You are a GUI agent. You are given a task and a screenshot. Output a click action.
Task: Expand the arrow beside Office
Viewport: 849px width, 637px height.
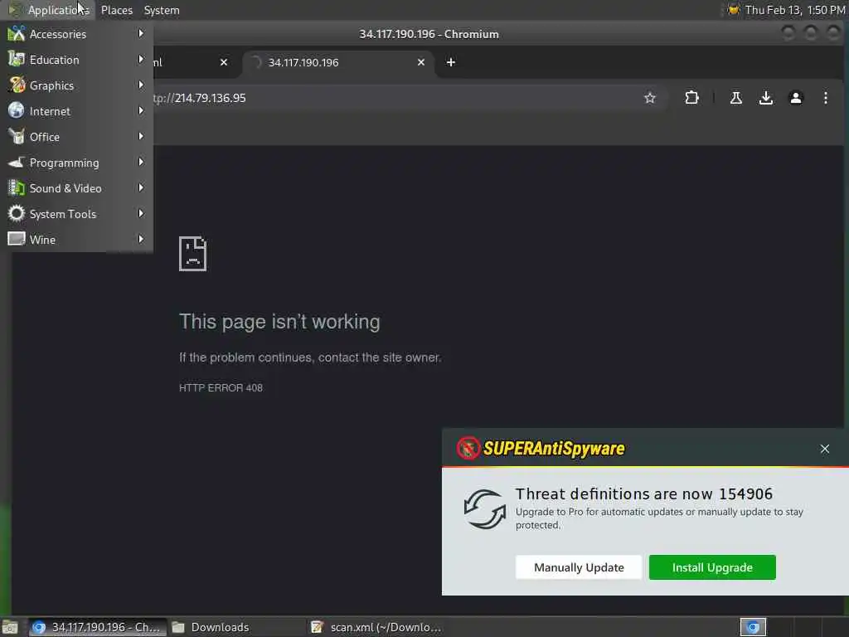[x=141, y=137]
